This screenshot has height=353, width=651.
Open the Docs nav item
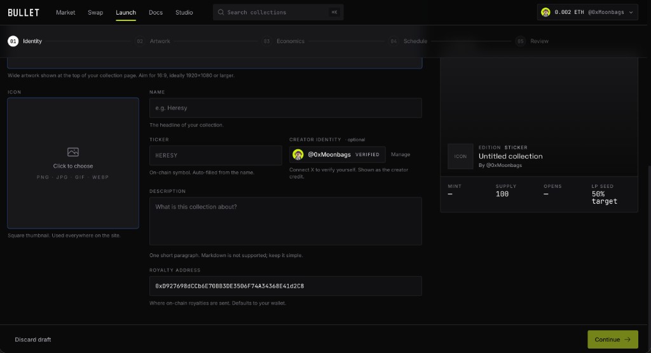click(x=156, y=13)
